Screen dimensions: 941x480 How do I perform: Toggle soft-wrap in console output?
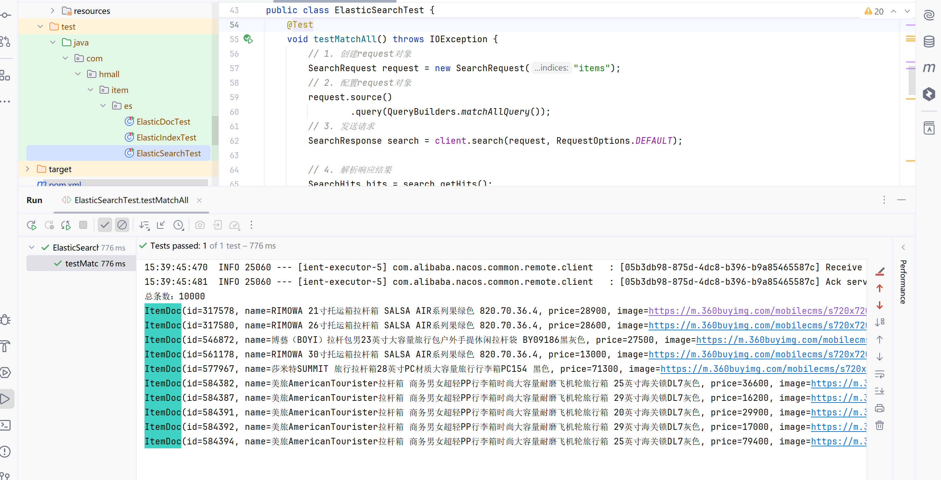880,374
